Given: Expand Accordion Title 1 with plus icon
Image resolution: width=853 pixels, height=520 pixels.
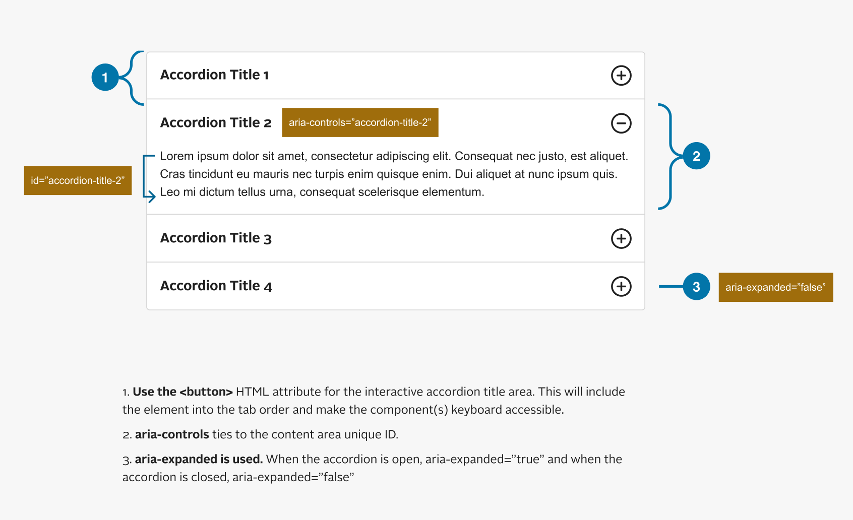Looking at the screenshot, I should (621, 76).
